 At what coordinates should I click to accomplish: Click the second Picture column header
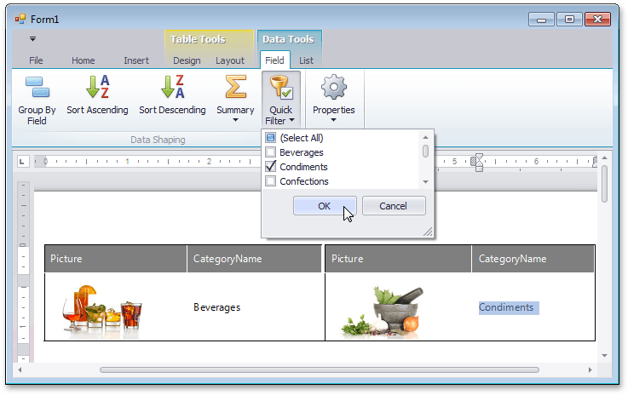(398, 259)
